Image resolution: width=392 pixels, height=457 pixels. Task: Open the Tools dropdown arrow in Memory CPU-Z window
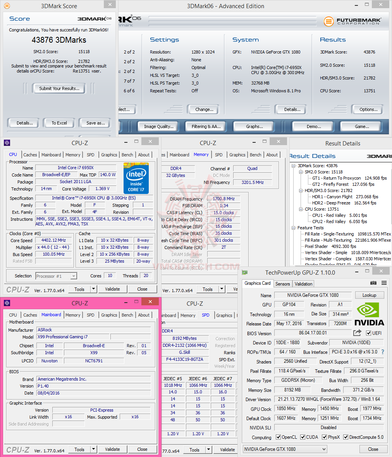222,289
